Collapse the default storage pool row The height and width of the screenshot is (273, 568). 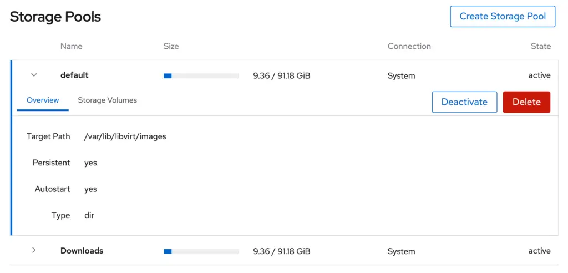[34, 75]
